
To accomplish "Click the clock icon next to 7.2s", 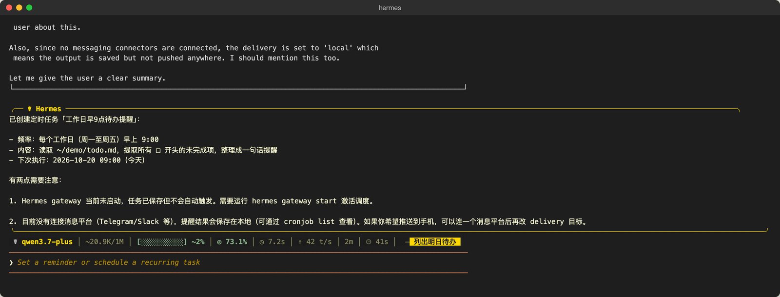I will pyautogui.click(x=262, y=242).
